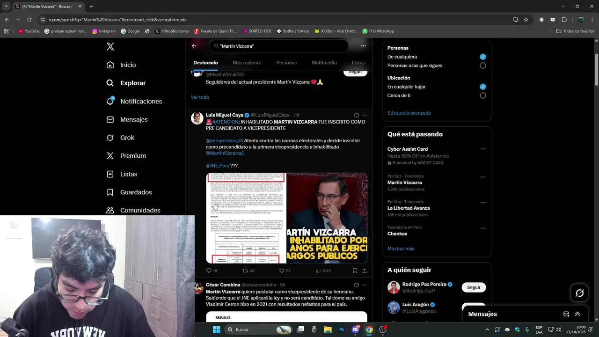
Task: Click Grok icon on Luis Miguel Caya post
Action: (356, 115)
